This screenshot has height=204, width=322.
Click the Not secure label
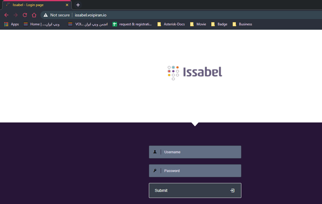tap(60, 15)
